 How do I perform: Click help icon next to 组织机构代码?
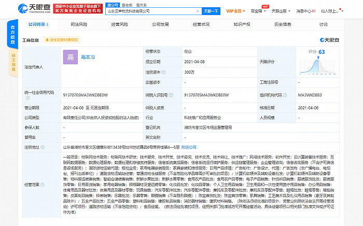(285, 95)
